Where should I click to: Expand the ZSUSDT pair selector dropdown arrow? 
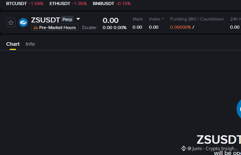(x=78, y=19)
